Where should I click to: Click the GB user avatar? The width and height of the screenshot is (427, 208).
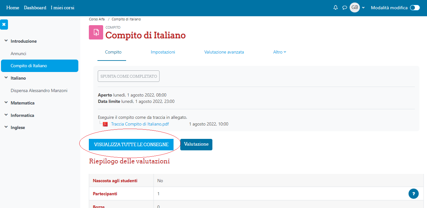[x=354, y=8]
